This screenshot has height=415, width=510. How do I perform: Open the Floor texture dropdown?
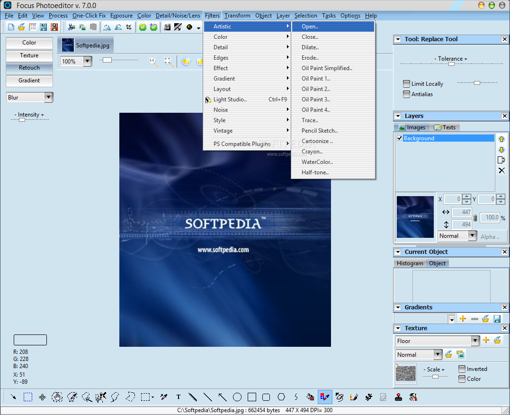[x=475, y=341]
